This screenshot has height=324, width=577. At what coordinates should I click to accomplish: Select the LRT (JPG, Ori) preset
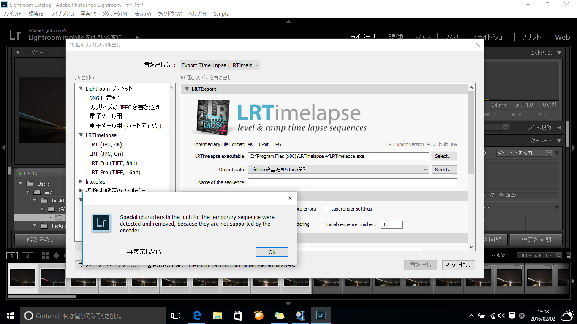[x=106, y=154]
